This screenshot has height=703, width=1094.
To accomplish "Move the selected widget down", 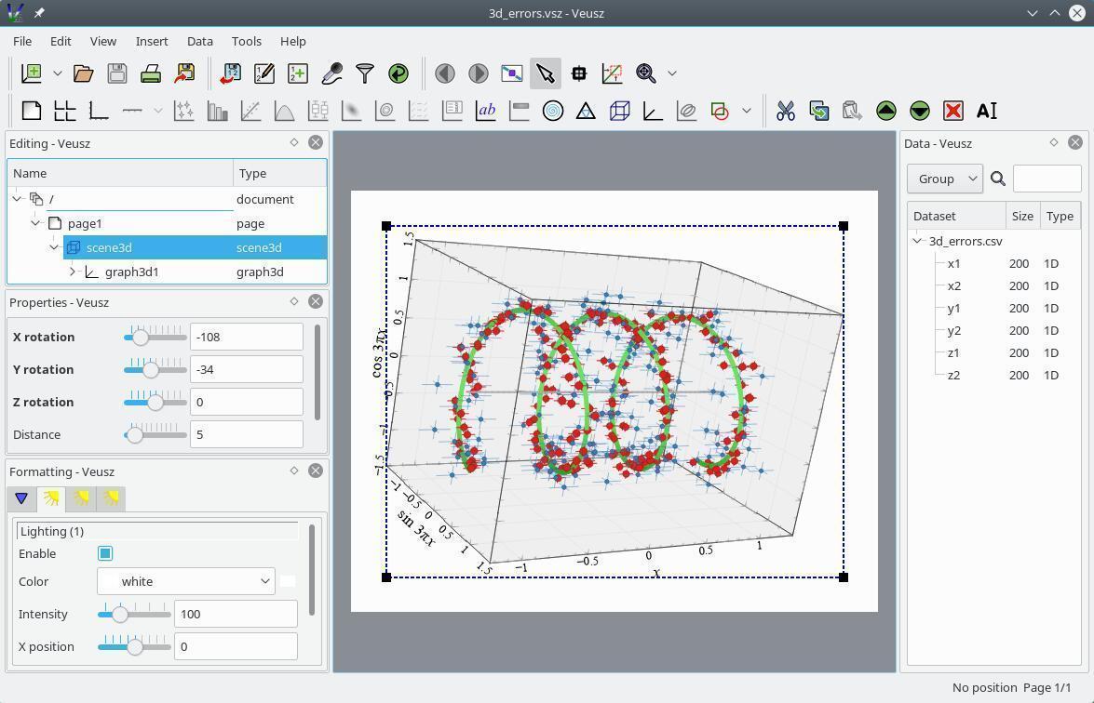I will (x=920, y=111).
